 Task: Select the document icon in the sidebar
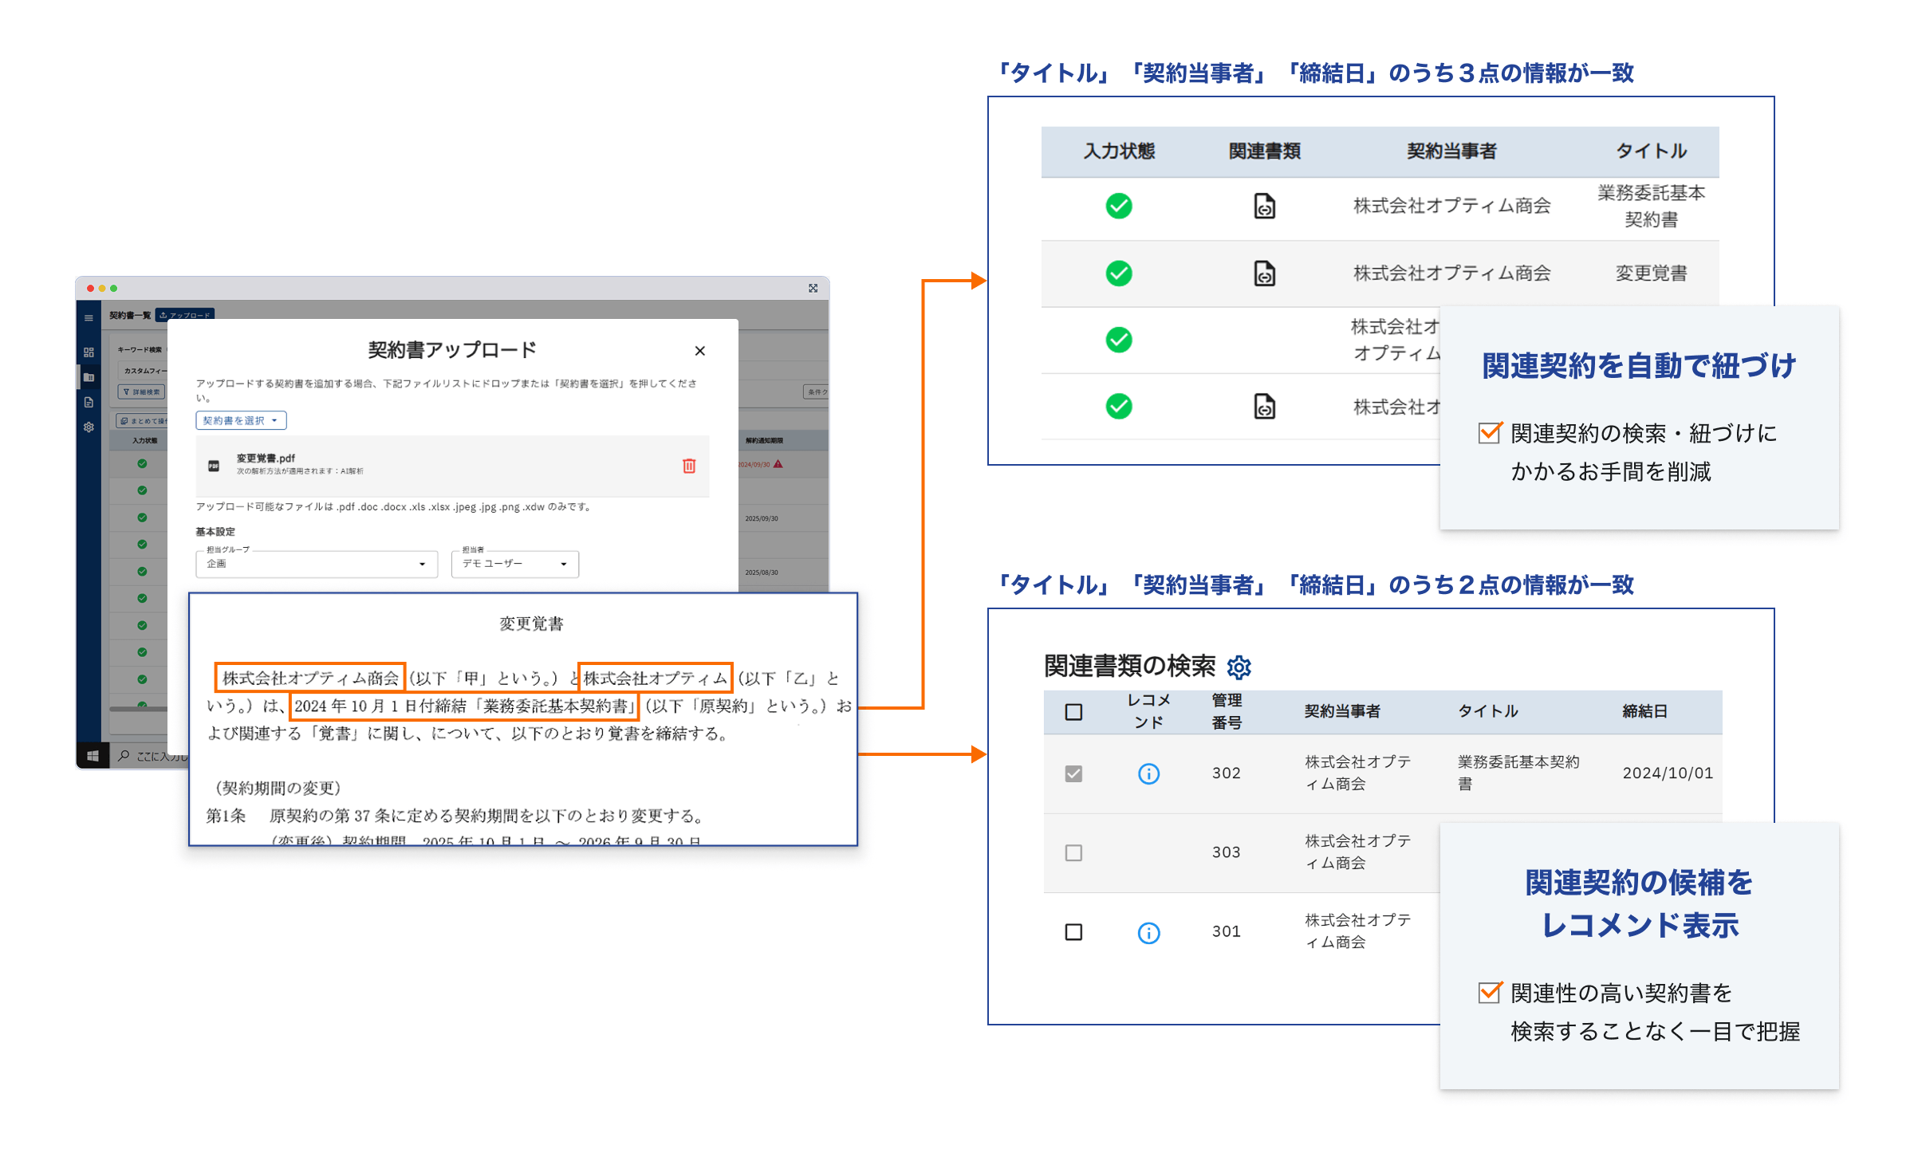[x=89, y=401]
